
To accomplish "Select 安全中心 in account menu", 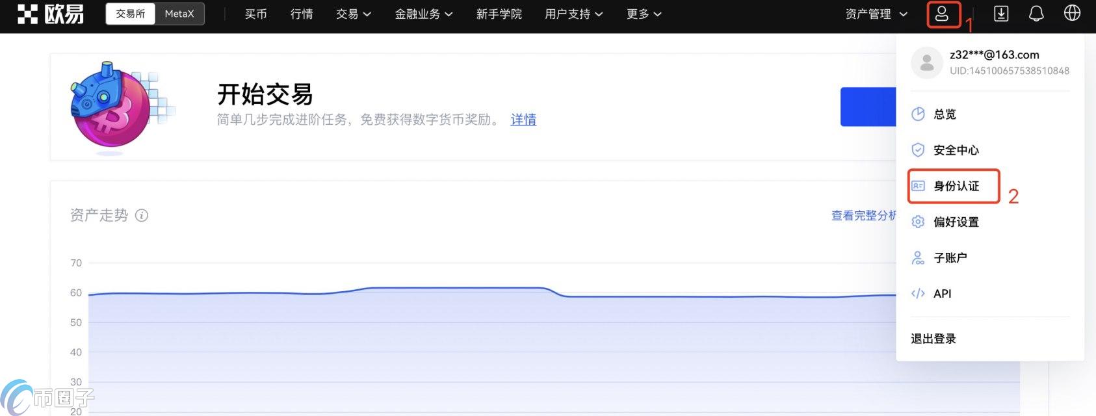I will 956,150.
